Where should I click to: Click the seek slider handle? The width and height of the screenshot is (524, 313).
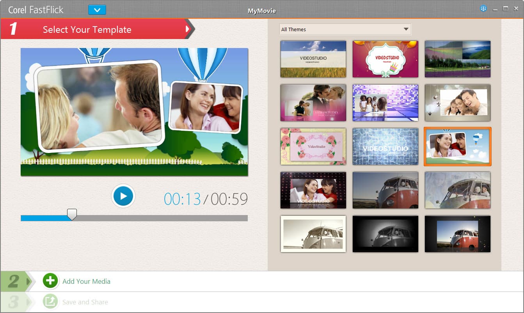[72, 214]
